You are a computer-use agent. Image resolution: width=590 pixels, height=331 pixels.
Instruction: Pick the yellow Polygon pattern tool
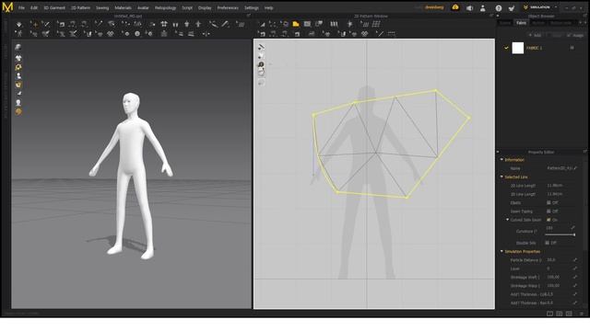click(x=296, y=24)
